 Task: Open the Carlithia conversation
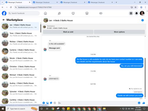pyautogui.click(x=20, y=101)
